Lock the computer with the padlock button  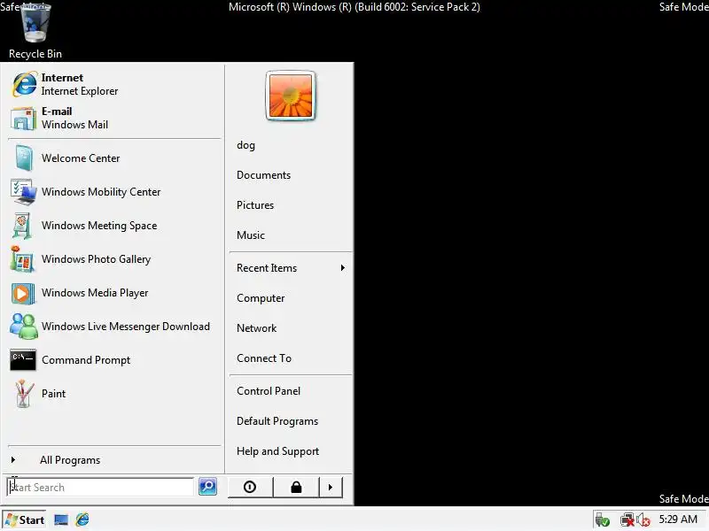pyautogui.click(x=296, y=488)
